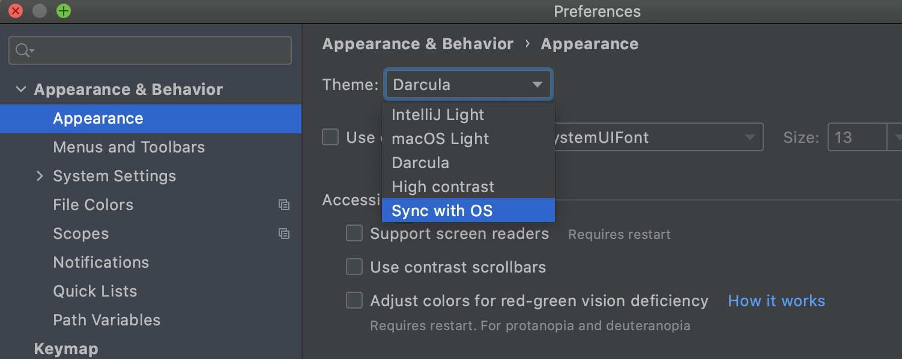Image resolution: width=902 pixels, height=359 pixels.
Task: Tick the Use custom font checkbox
Action: pyautogui.click(x=330, y=137)
